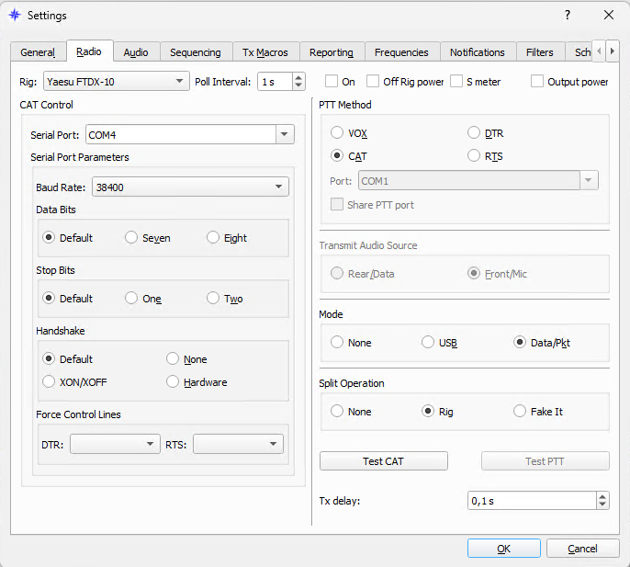Open the Rig dropdown showing Yaesu FTDX-10
630x567 pixels.
click(x=116, y=82)
